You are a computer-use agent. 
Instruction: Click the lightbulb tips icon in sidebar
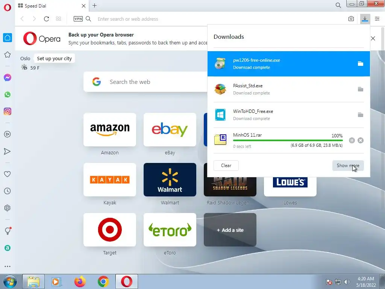[x=8, y=231]
